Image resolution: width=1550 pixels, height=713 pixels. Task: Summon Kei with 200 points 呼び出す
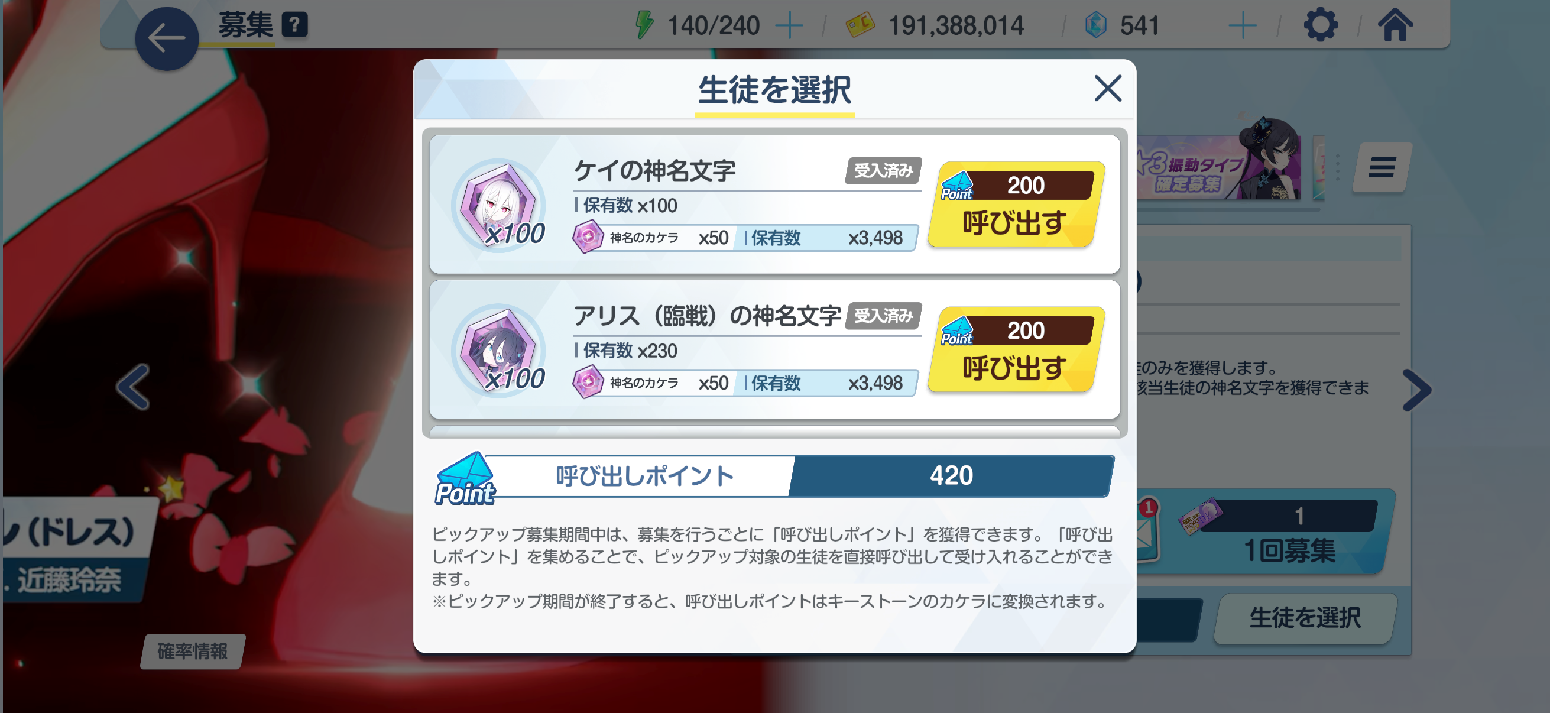click(1016, 205)
